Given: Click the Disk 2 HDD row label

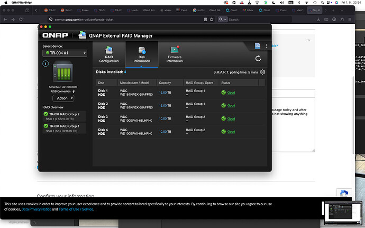Looking at the screenshot, I should click(103, 106).
